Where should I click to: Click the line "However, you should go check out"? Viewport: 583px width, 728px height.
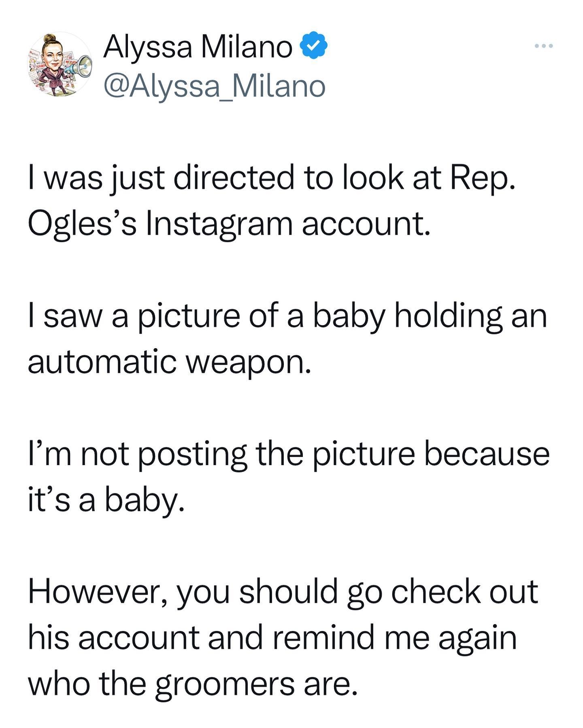(x=283, y=592)
